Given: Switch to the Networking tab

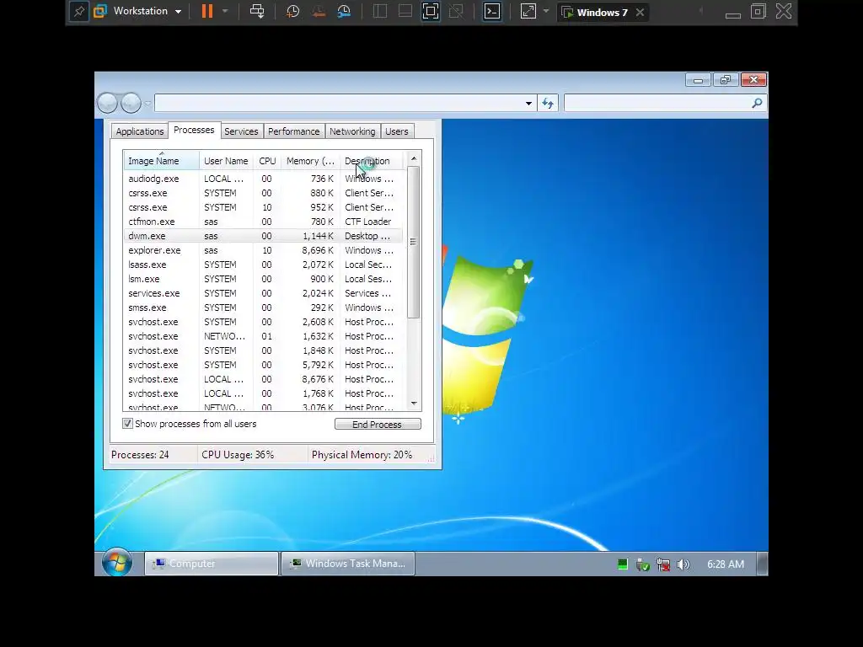Looking at the screenshot, I should (352, 131).
